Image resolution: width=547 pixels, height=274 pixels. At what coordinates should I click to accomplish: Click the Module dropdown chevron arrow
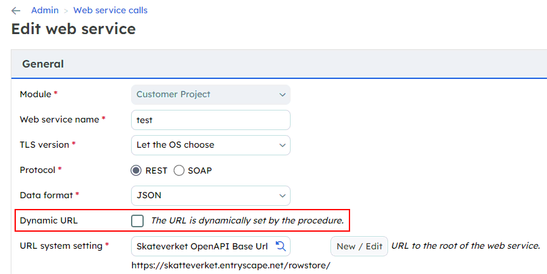tap(282, 95)
